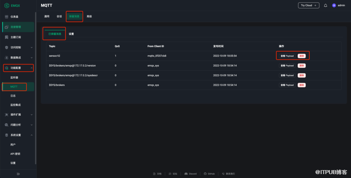This screenshot has width=351, height=178.
Task: Collapse the sidebar using the bottom icon
Action: (x=18, y=174)
